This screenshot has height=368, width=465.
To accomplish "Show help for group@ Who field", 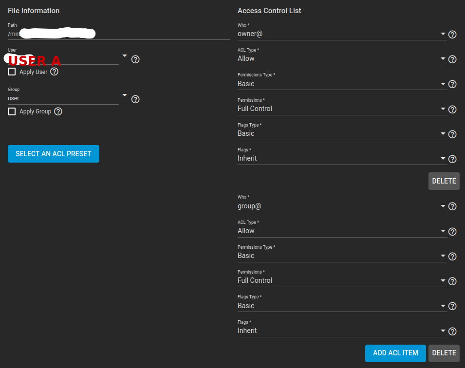I will click(x=452, y=206).
